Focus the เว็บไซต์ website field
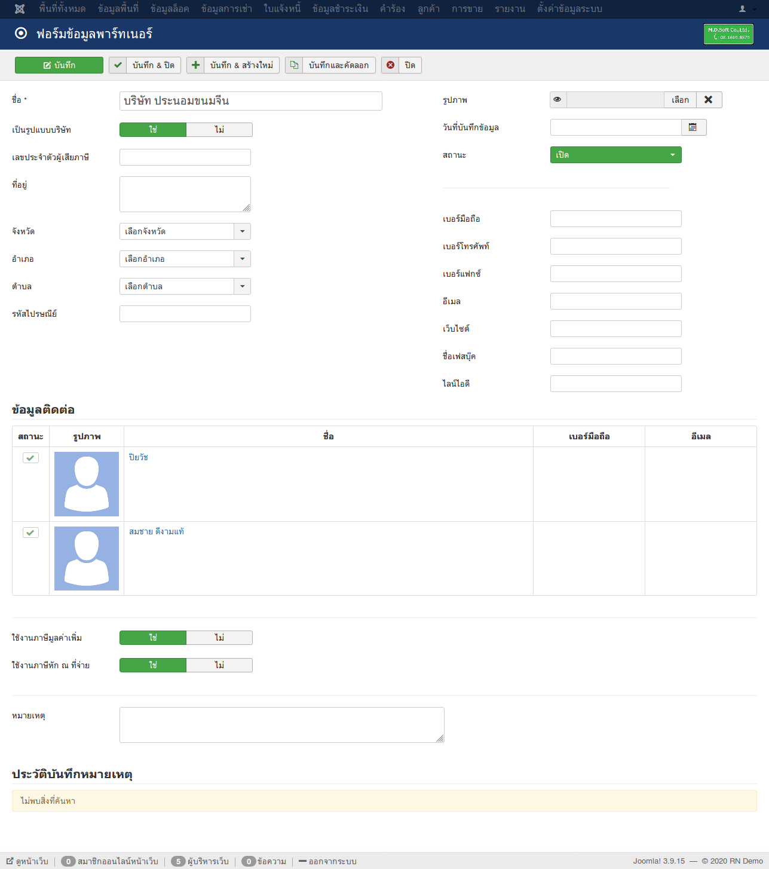 coord(616,329)
